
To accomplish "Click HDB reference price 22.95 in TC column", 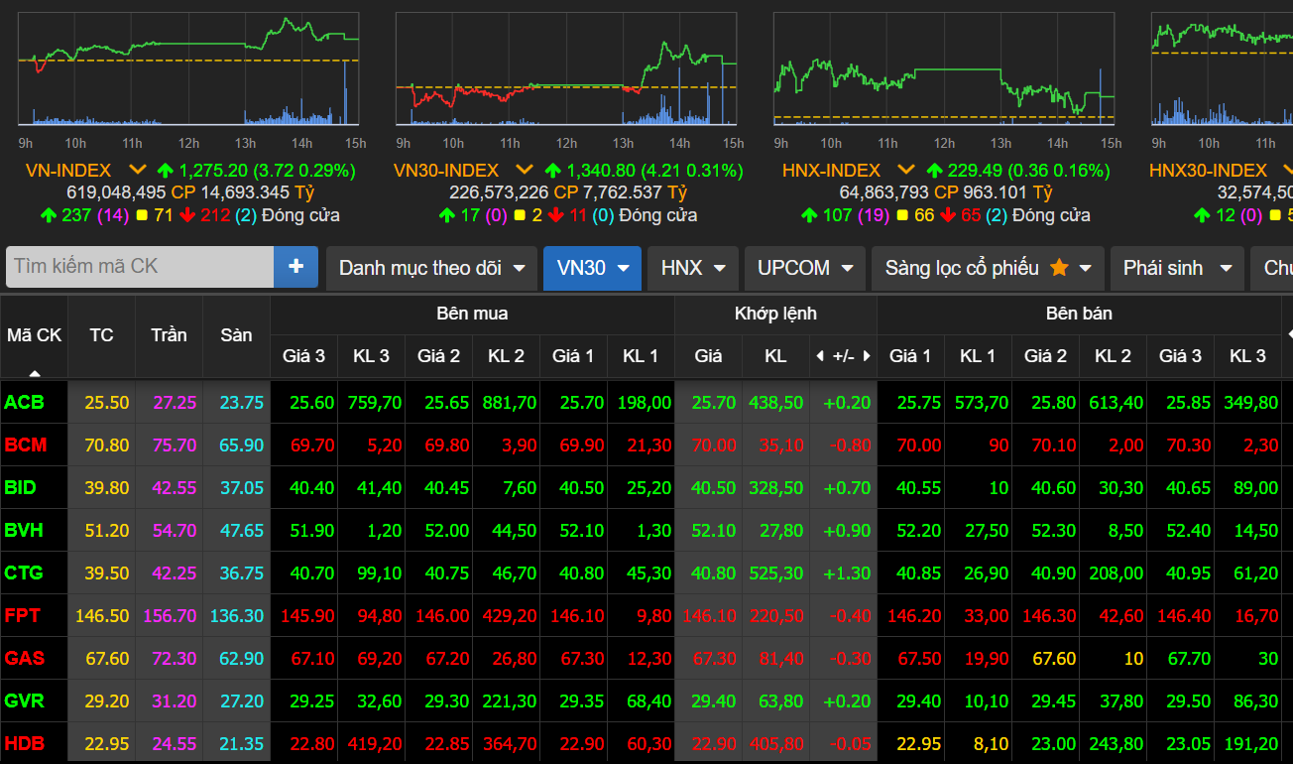I will [107, 743].
